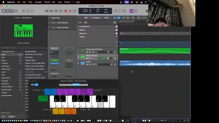Click the tempo value 120 in the LCD

(98, 10)
